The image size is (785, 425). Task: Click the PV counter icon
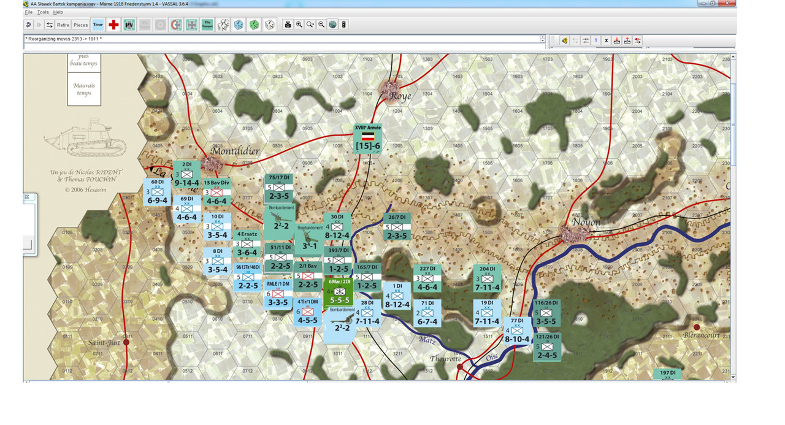click(129, 25)
